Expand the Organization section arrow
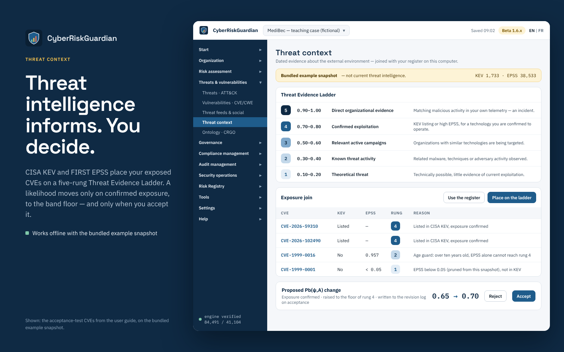Image resolution: width=564 pixels, height=352 pixels. (260, 61)
